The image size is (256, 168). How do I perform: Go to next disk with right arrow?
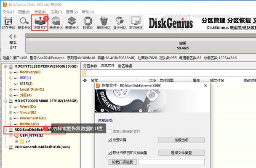pyautogui.click(x=15, y=36)
